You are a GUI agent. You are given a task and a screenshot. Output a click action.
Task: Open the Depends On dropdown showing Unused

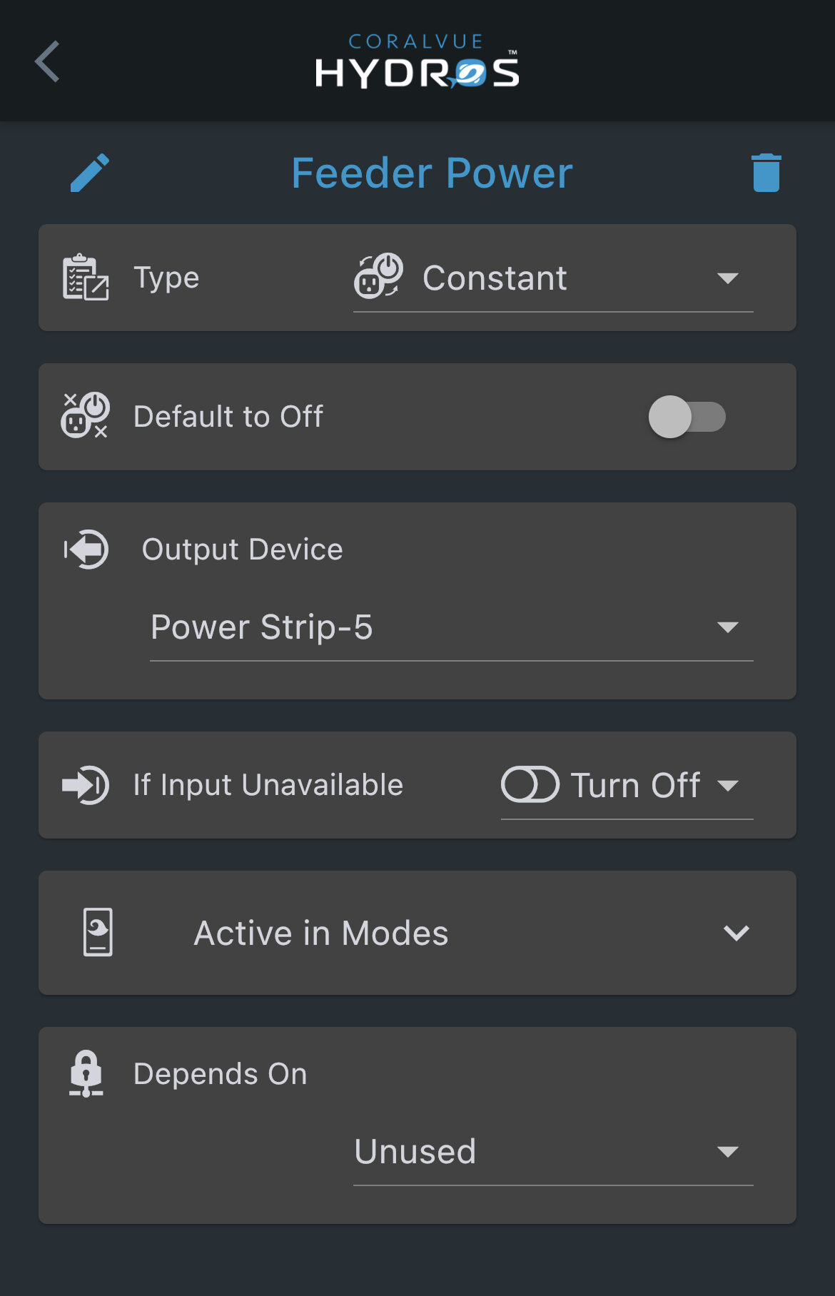pyautogui.click(x=553, y=1151)
